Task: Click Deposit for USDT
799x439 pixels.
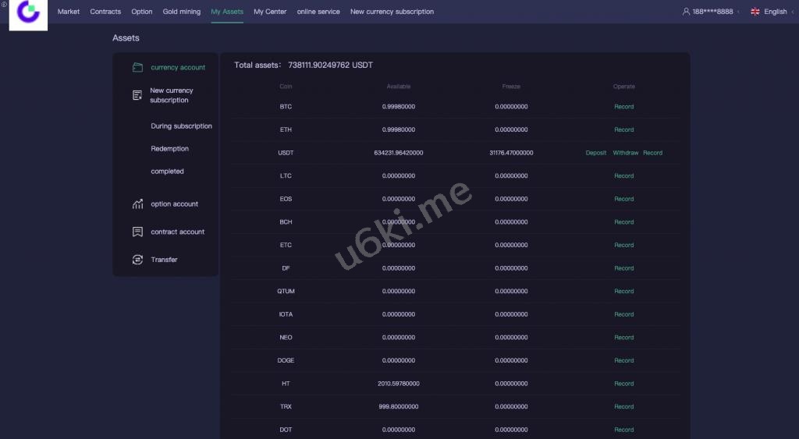Action: pyautogui.click(x=595, y=153)
